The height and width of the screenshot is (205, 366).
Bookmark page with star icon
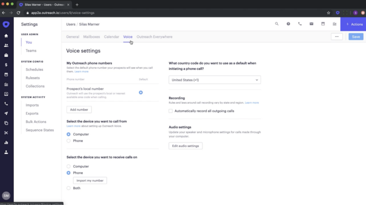point(328,13)
